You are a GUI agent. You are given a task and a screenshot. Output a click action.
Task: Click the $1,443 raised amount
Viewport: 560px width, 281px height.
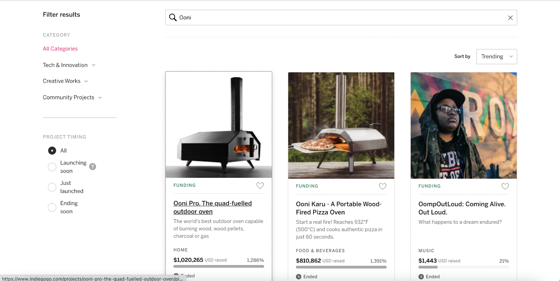click(428, 261)
